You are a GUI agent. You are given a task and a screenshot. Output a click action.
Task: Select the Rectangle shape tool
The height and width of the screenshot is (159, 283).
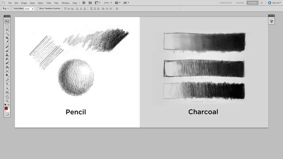[7, 92]
